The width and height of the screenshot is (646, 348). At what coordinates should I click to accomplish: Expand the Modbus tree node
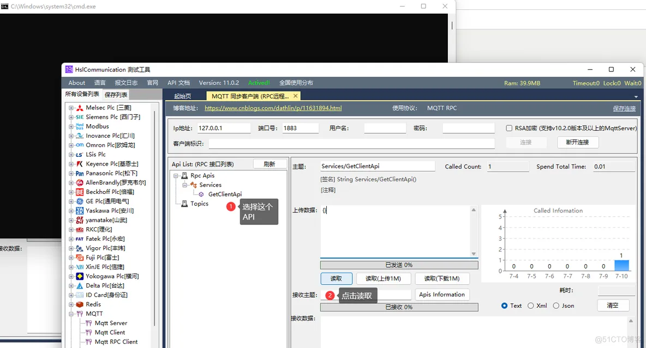pos(71,127)
